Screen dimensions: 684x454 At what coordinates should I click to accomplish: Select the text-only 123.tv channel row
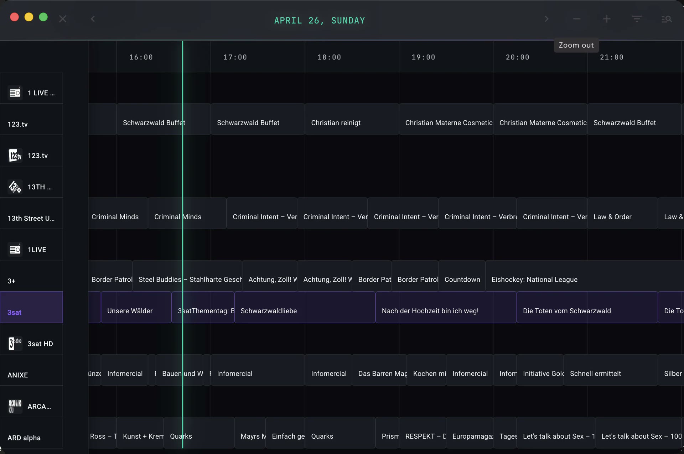click(31, 119)
